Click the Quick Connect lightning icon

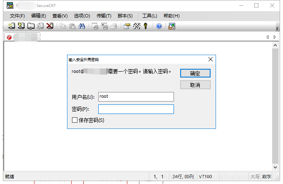click(x=21, y=26)
